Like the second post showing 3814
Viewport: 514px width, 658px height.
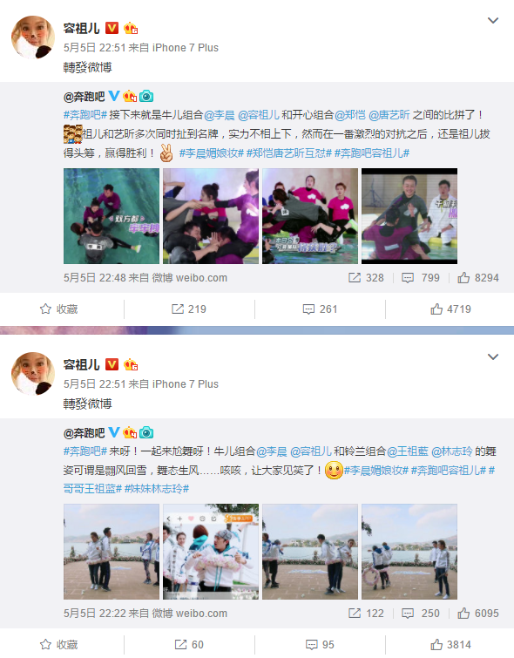coord(450,645)
